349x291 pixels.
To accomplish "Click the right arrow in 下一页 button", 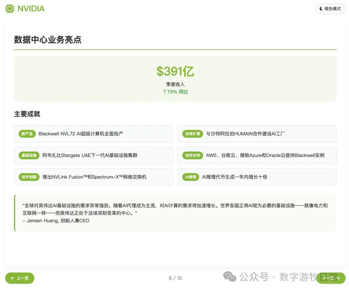I will (x=337, y=278).
